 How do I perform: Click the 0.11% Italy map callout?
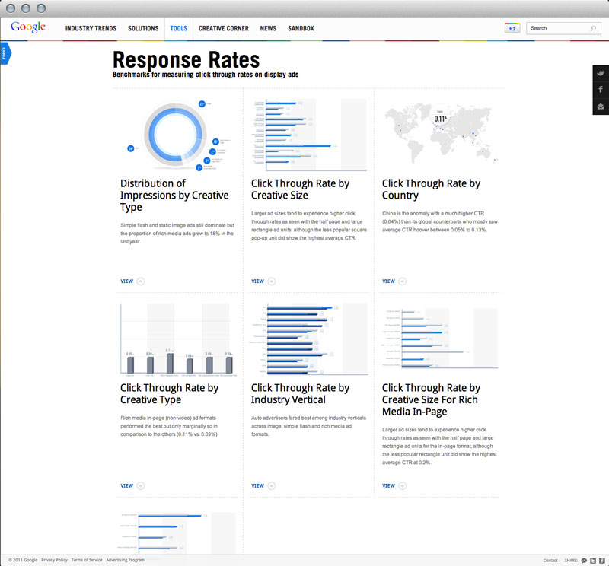(x=440, y=116)
